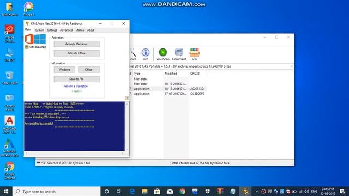Click the Bandicam record tray icon
349x196 pixels.
(263, 191)
